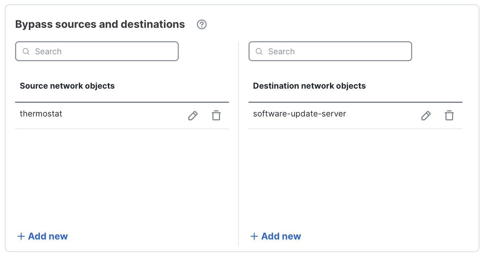Click the pencil icon to edit software-update-server
Viewport: 484px width, 257px height.
click(426, 116)
